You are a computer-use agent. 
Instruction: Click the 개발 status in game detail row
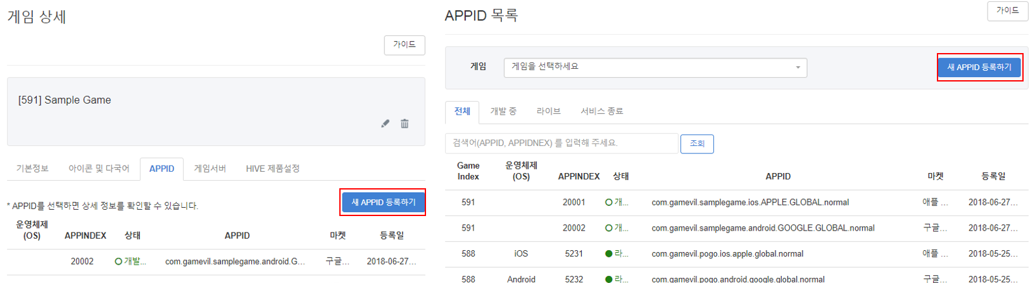(x=130, y=262)
